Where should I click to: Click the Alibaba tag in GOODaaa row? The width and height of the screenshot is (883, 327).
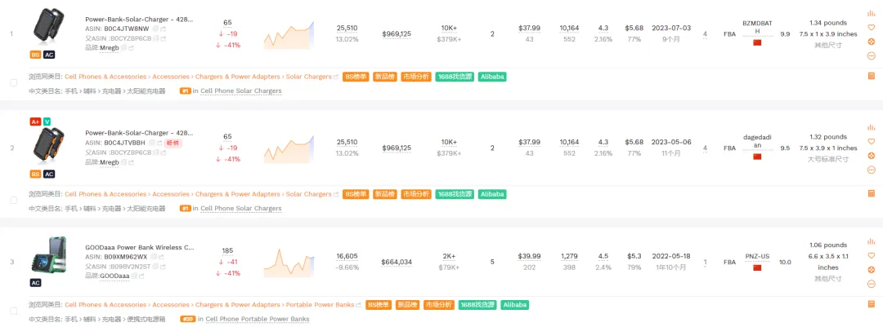(x=514, y=305)
